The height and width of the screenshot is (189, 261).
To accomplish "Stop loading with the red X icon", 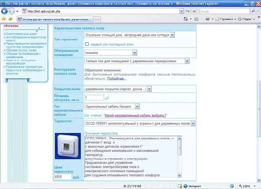I will 194,11.
